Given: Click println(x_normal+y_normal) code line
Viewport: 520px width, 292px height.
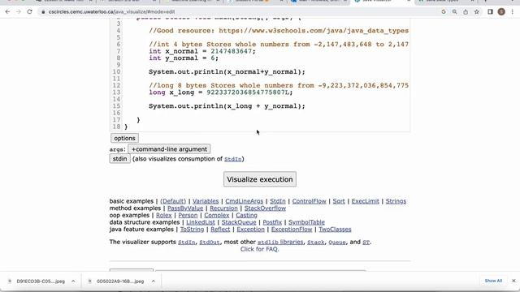Looking at the screenshot, I should pyautogui.click(x=227, y=72).
